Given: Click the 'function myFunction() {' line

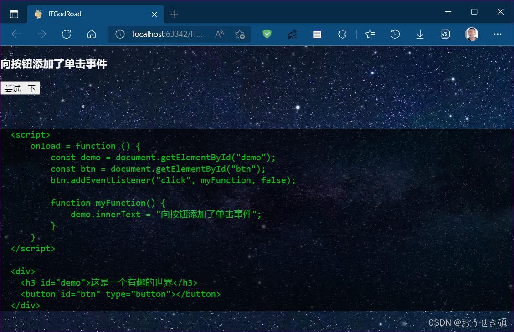Looking at the screenshot, I should pos(108,203).
